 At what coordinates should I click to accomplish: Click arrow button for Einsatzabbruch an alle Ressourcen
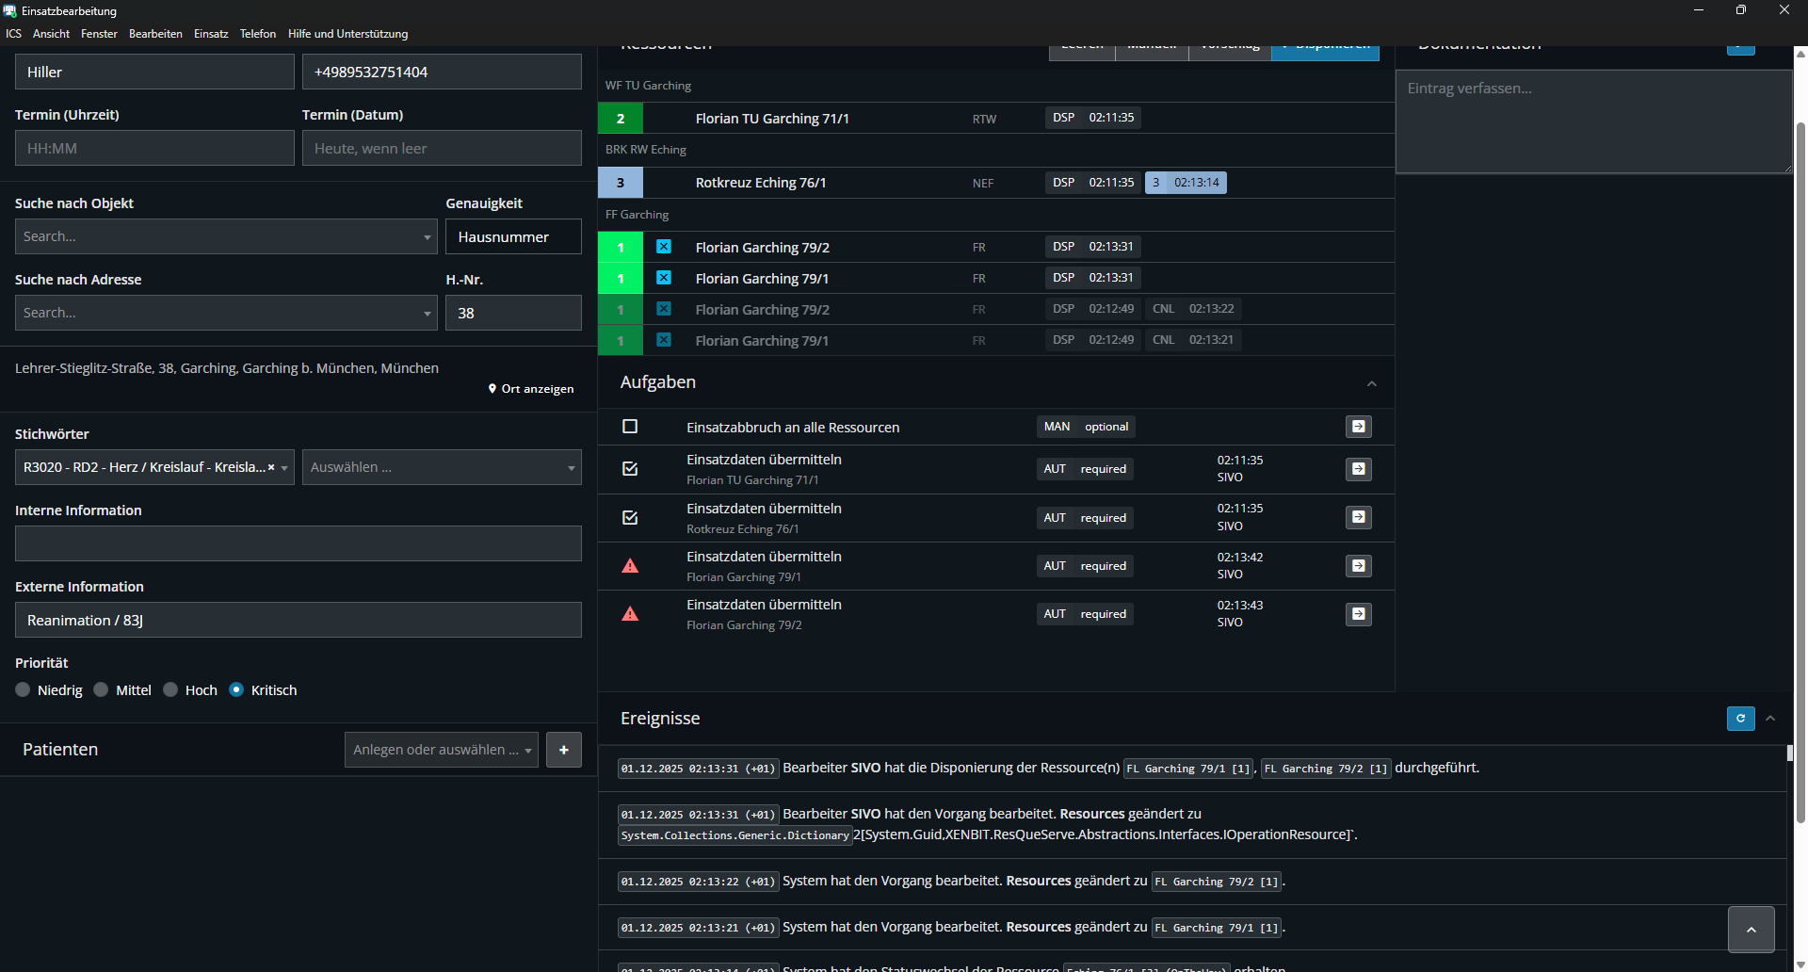tap(1358, 427)
